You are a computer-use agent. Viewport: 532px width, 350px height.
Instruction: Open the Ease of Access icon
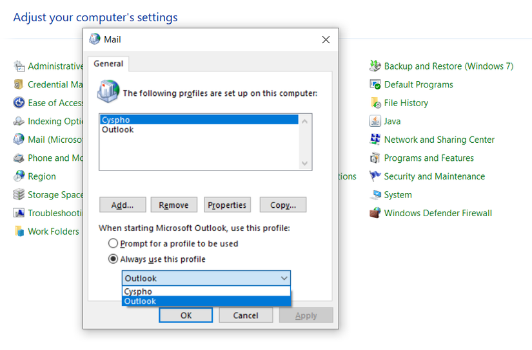click(19, 102)
